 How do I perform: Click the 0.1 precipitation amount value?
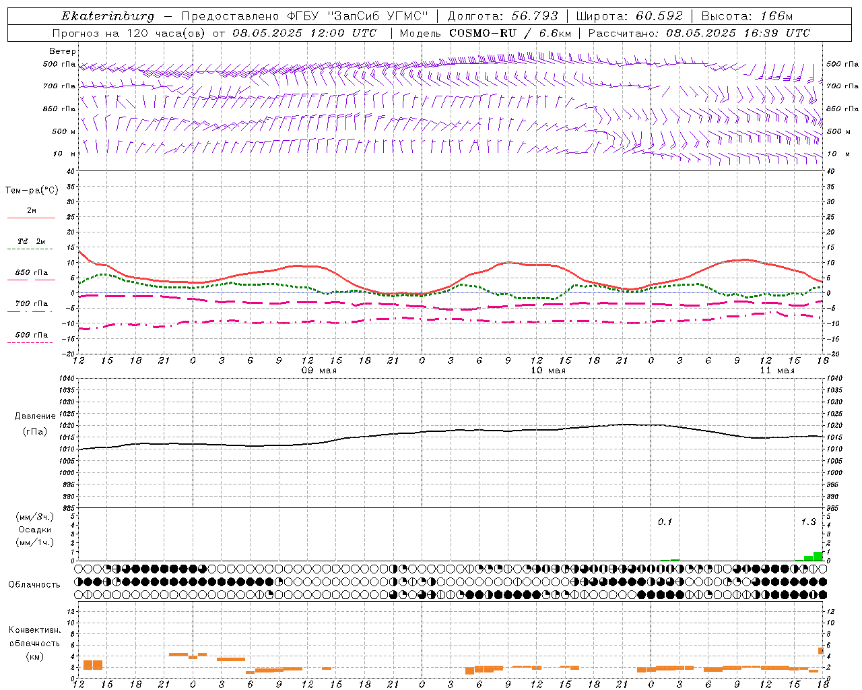pos(665,522)
